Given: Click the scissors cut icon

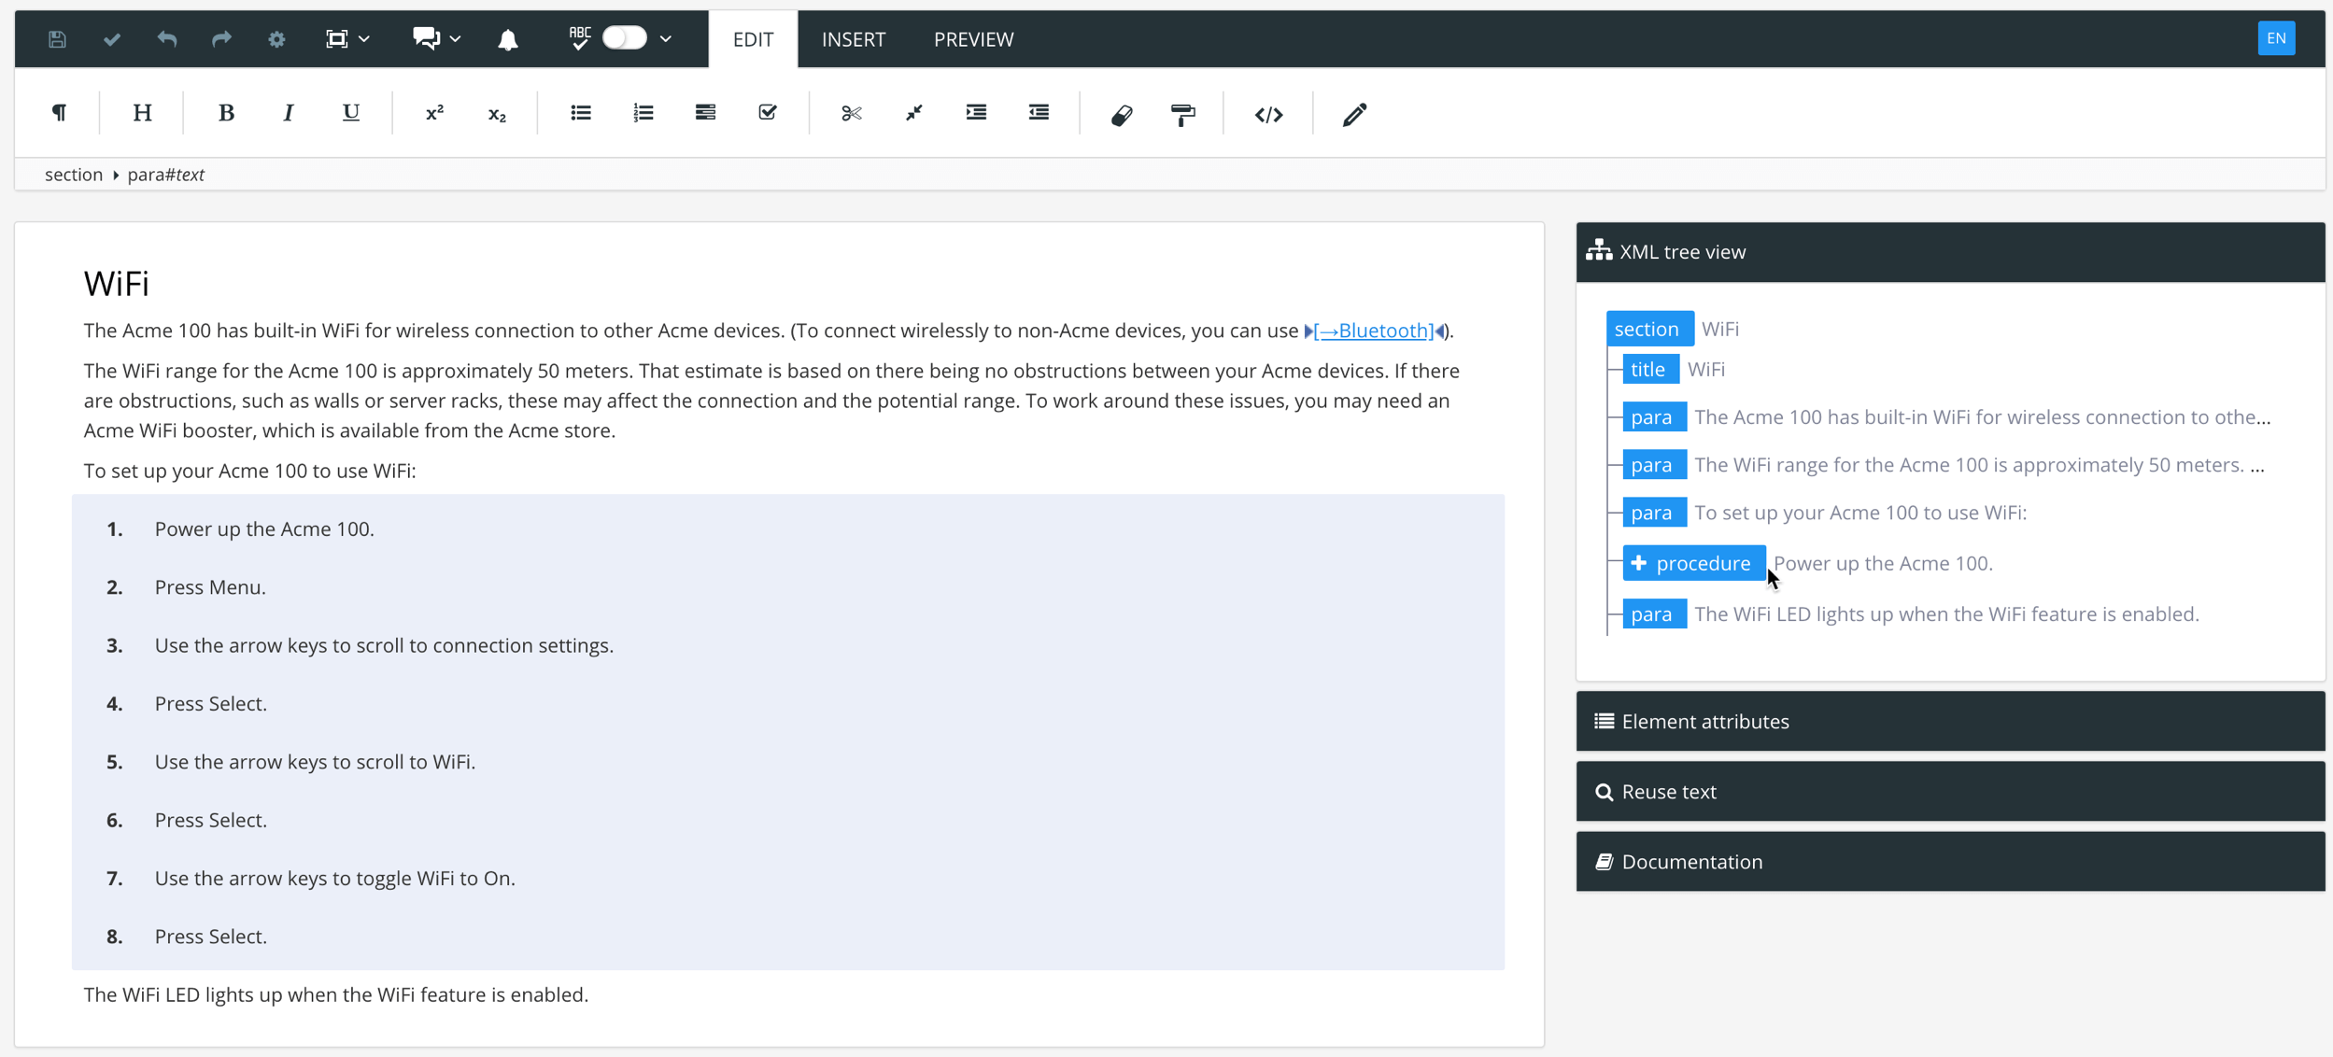Looking at the screenshot, I should click(x=851, y=112).
